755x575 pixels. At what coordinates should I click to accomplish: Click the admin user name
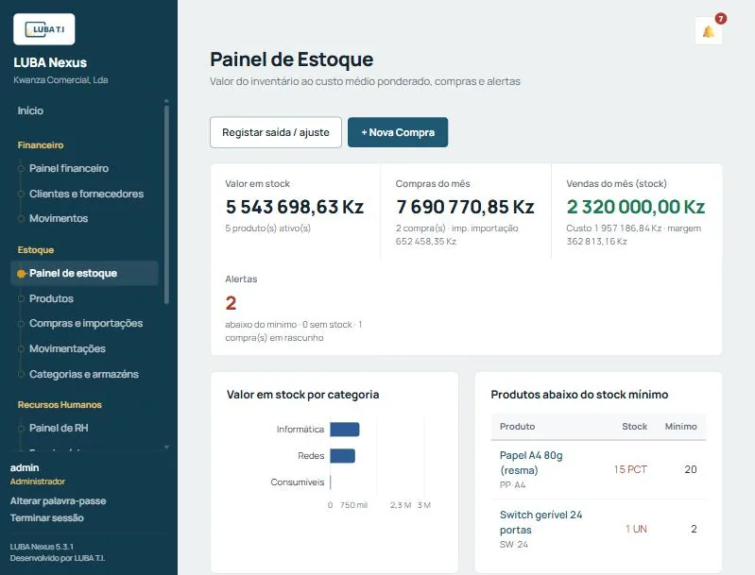25,467
